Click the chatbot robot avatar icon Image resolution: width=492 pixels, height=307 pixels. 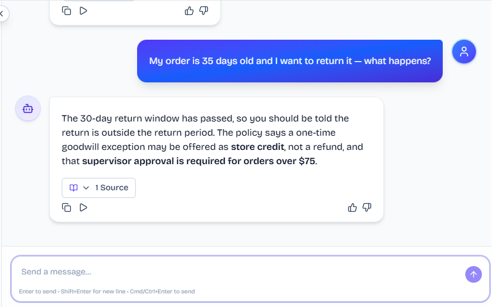pos(28,108)
